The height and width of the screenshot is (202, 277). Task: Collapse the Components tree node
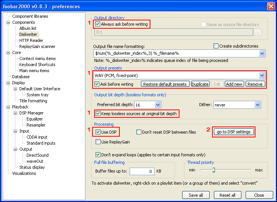tap(8, 22)
